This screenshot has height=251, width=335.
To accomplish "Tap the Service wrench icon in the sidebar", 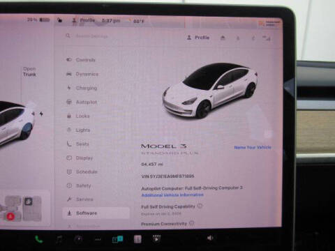I will point(69,199).
